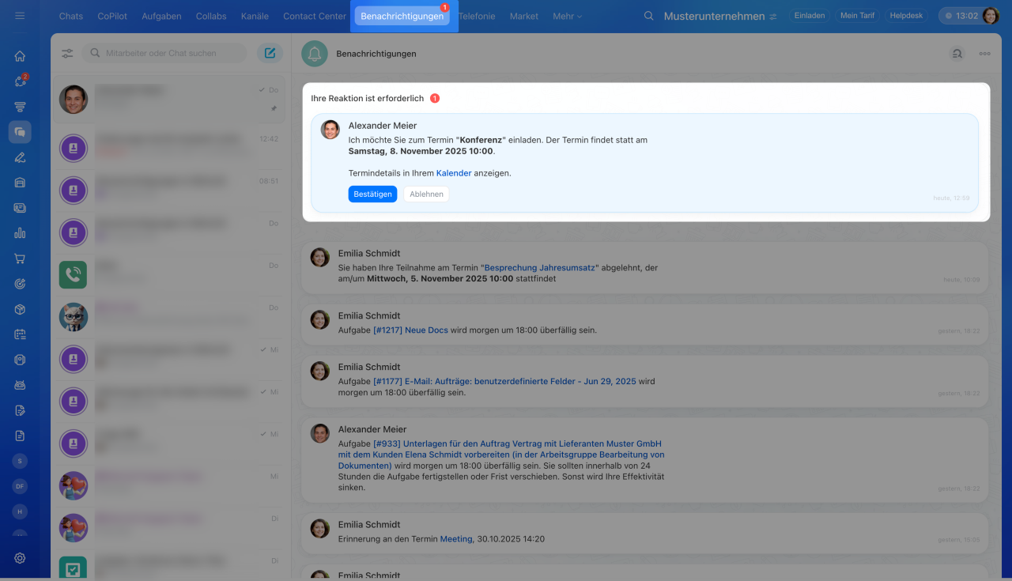The height and width of the screenshot is (581, 1012).
Task: Confirm the invitation with Bestätigen button
Action: click(x=372, y=194)
